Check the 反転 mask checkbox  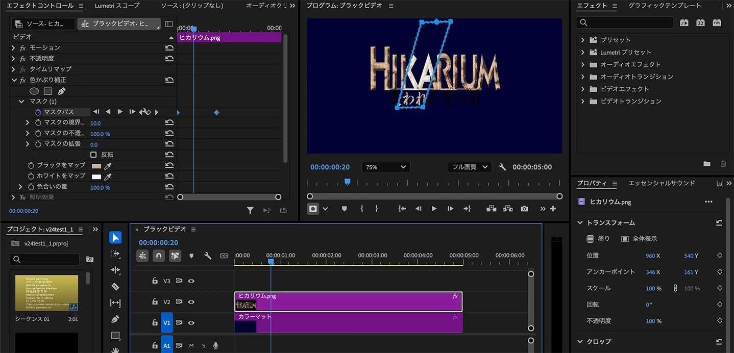(93, 155)
